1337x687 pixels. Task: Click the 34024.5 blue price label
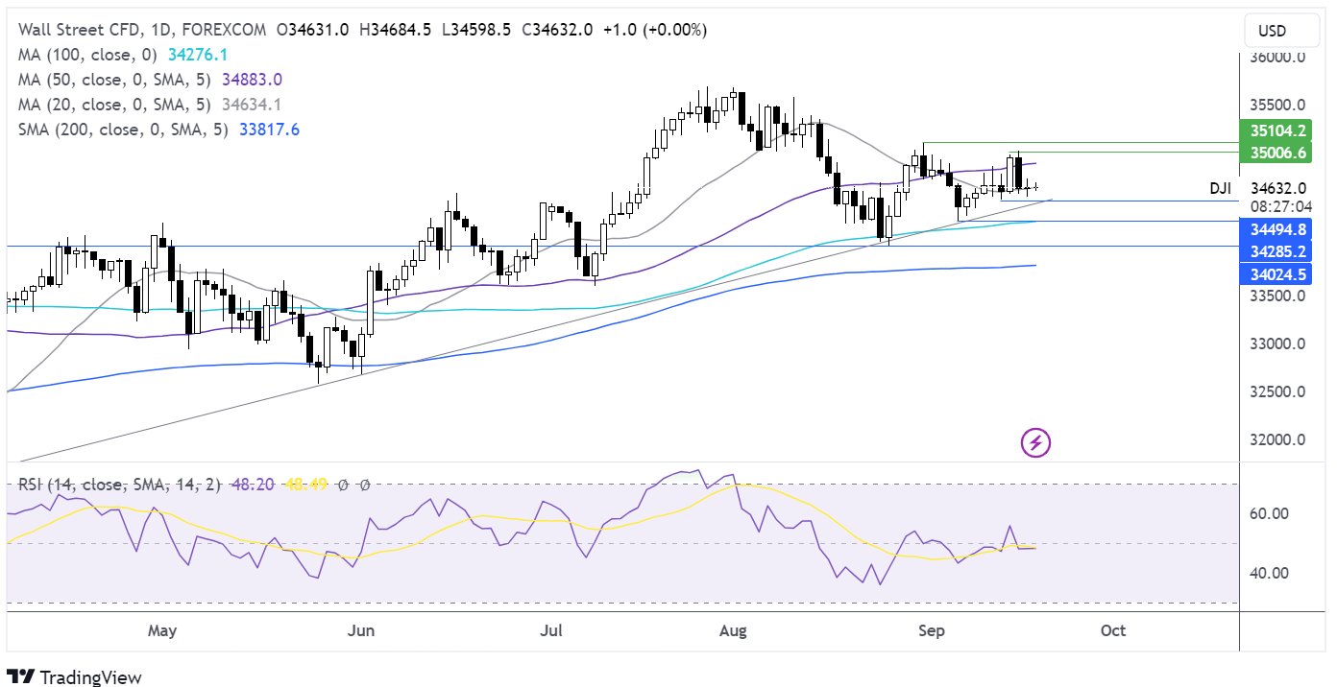pyautogui.click(x=1277, y=274)
